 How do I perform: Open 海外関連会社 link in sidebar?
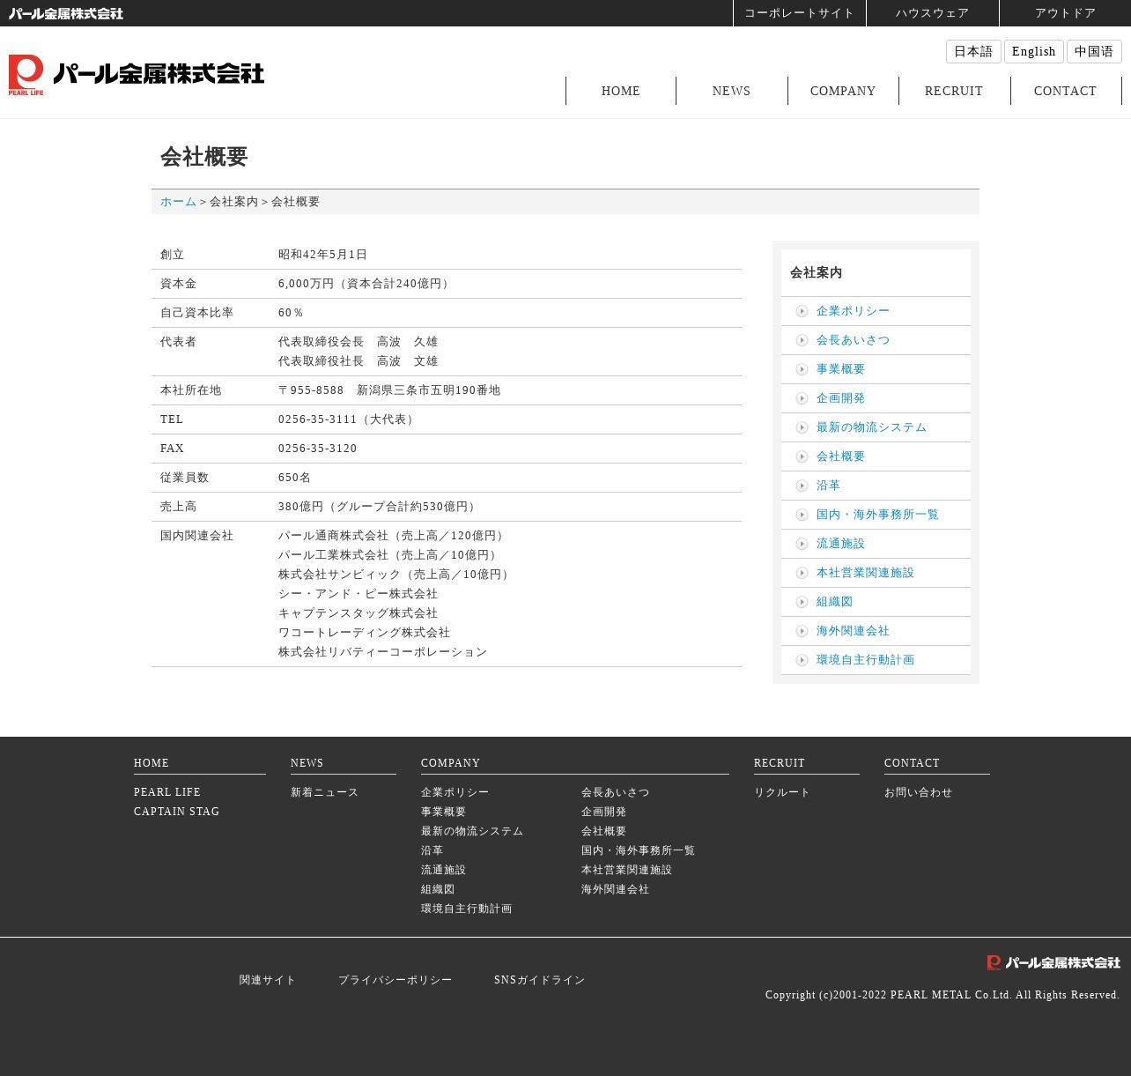[x=854, y=631]
